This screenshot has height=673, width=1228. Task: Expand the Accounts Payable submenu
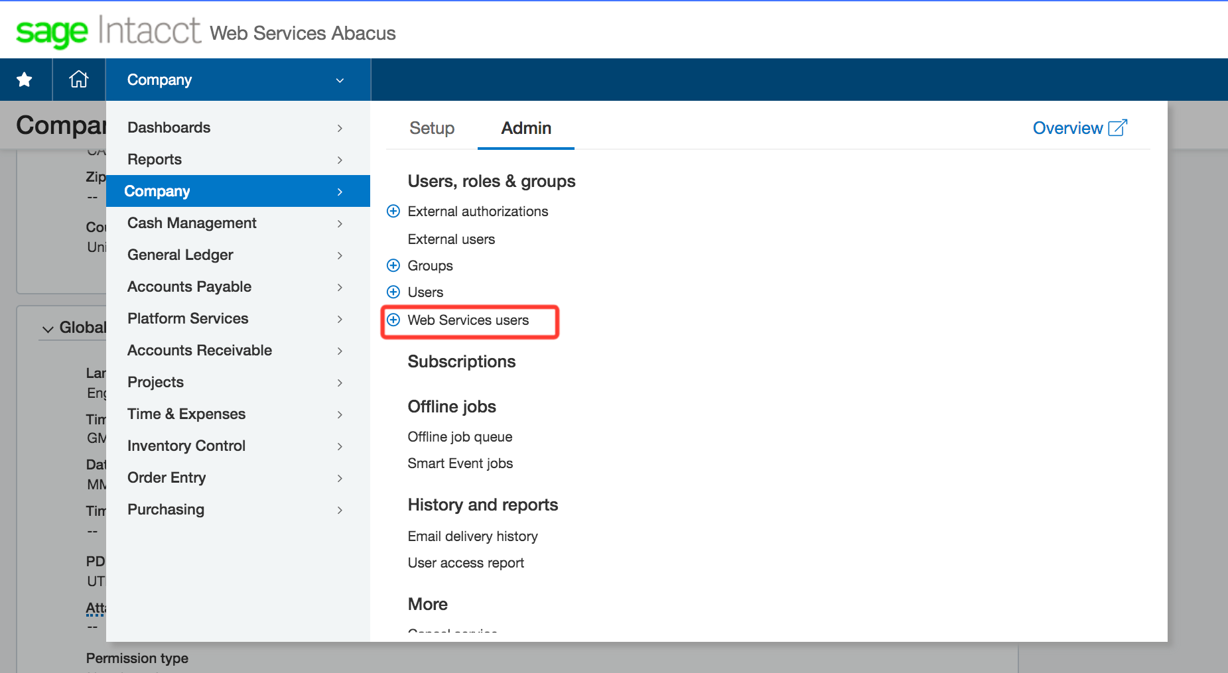pyautogui.click(x=189, y=286)
